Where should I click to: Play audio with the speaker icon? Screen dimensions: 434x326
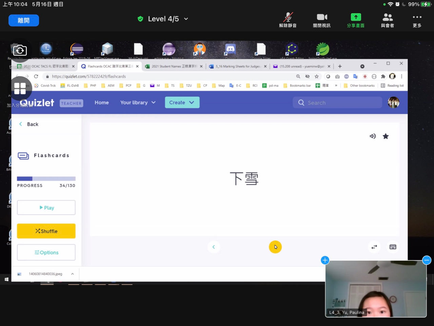[x=373, y=136]
